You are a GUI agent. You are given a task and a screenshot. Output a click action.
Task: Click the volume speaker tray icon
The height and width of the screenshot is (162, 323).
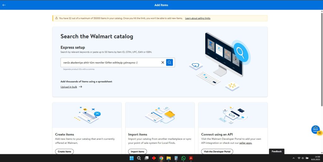(x=303, y=158)
